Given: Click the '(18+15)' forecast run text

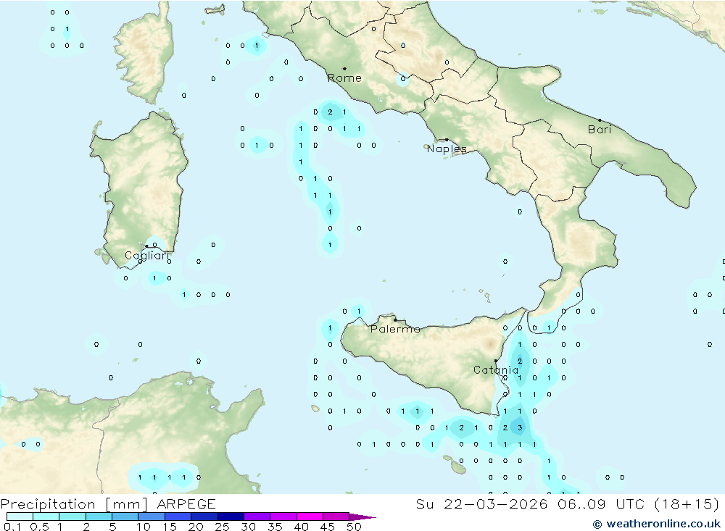Looking at the screenshot, I should click(x=687, y=504).
